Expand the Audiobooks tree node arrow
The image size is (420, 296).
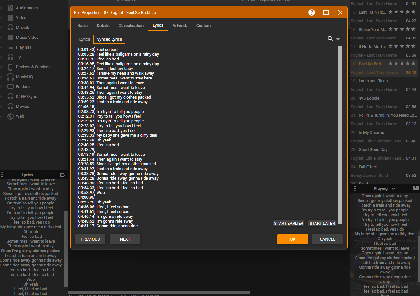coord(1,8)
